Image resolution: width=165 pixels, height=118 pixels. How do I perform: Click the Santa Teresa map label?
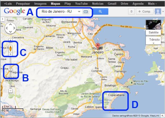(112, 60)
